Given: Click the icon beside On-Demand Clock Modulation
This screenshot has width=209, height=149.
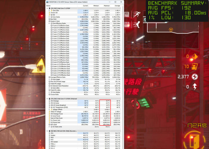Looking at the screenshot, I should pos(50,86).
